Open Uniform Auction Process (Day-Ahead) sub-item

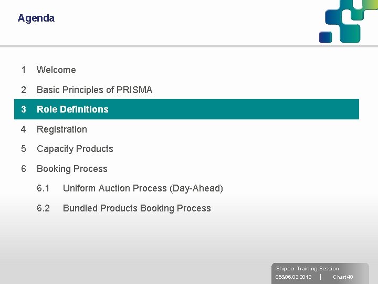pos(143,188)
